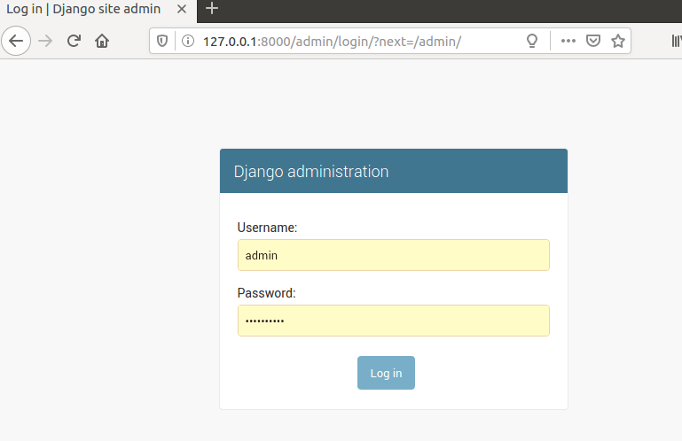Focus the Password input field

click(x=394, y=321)
